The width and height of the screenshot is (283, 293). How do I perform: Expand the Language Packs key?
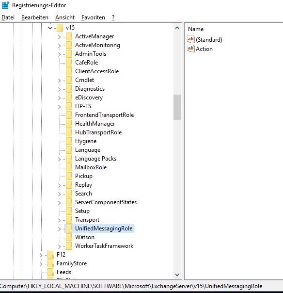tap(60, 159)
